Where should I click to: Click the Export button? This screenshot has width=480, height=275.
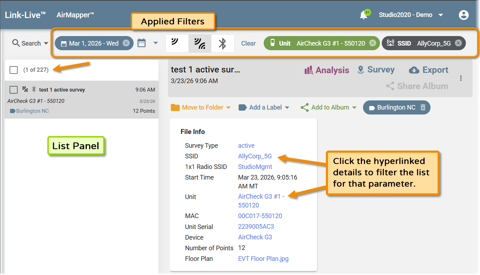pyautogui.click(x=429, y=70)
